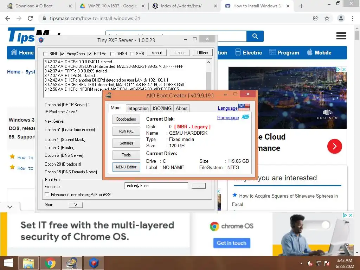
Task: Switch to the ISO2IMG tab
Action: (162, 108)
